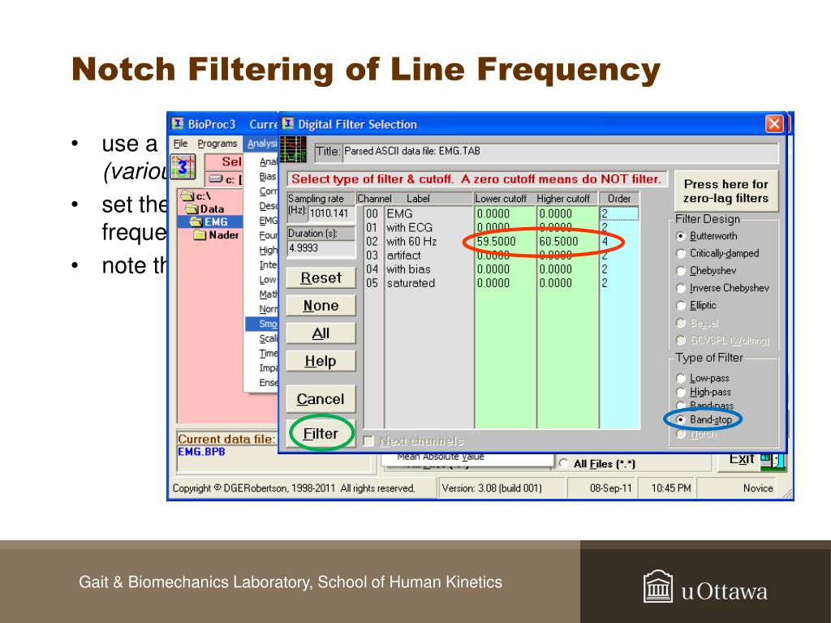Viewport: 831px width, 623px height.
Task: Select the High-pass filter type
Action: click(x=682, y=392)
